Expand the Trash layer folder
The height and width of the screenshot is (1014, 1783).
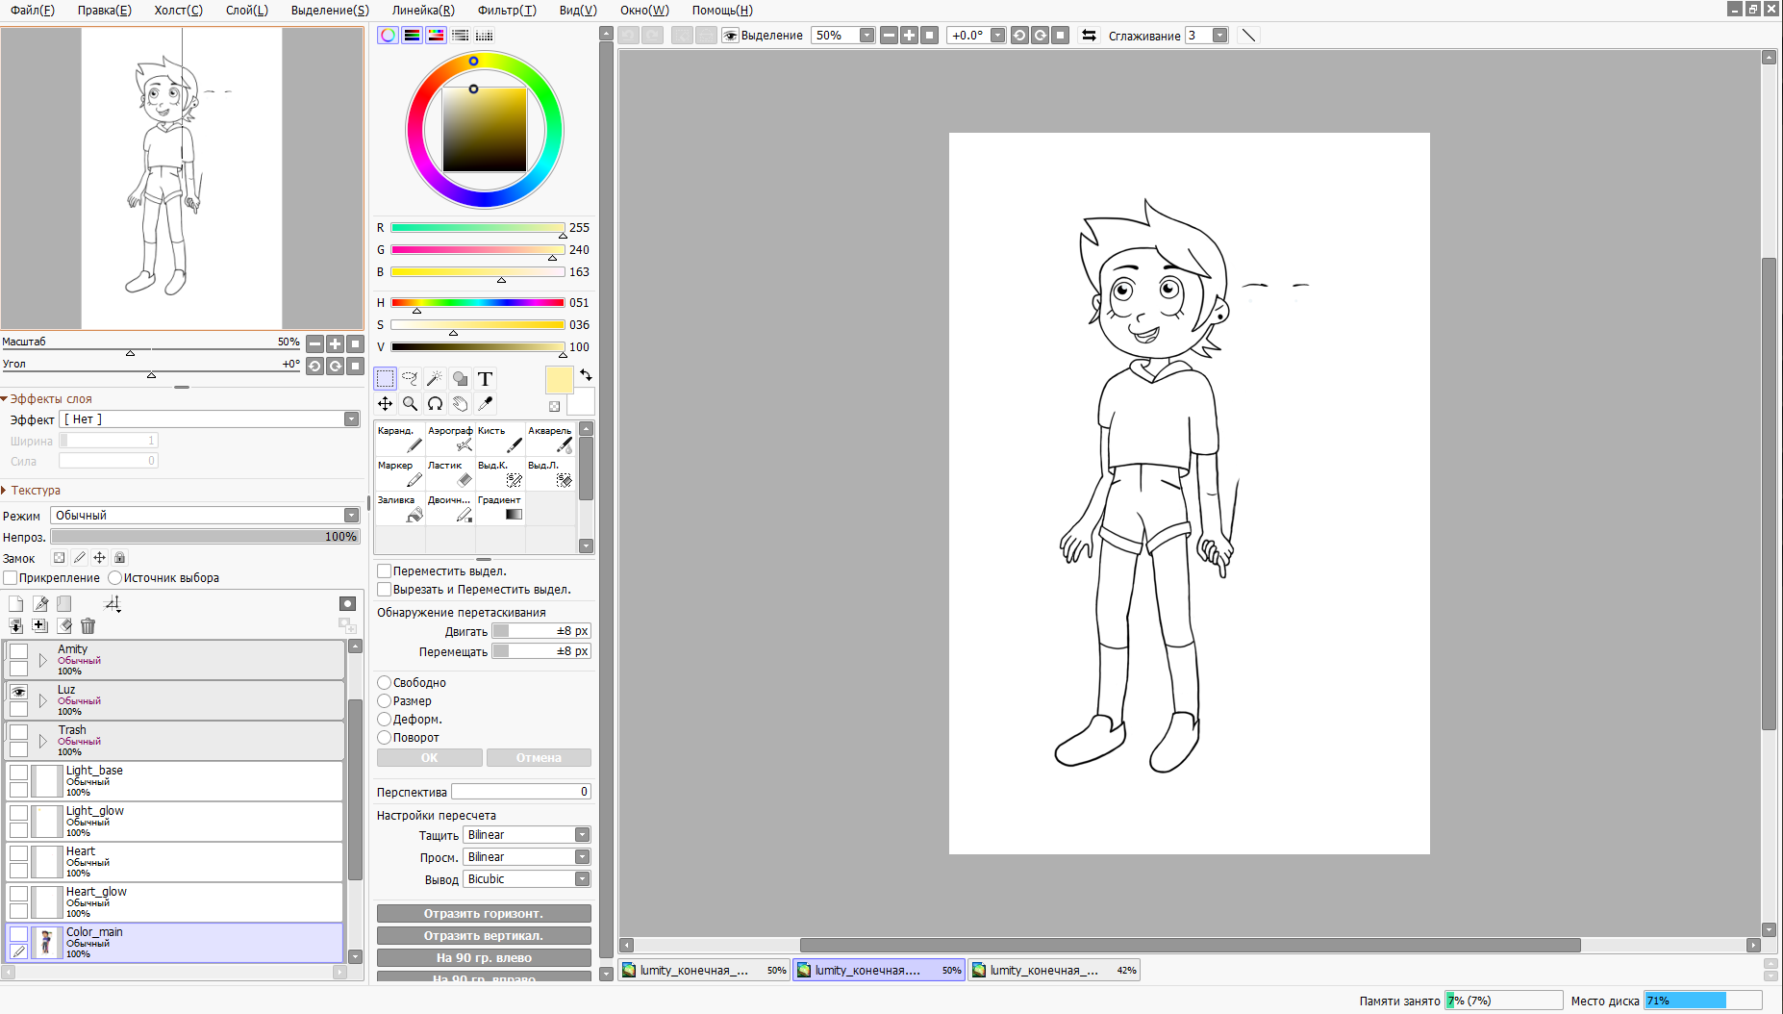[x=43, y=742]
